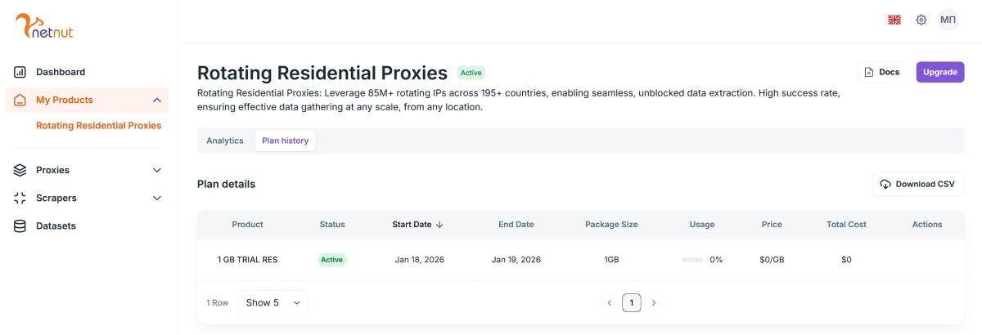Collapse the My Products section chevron
Image resolution: width=982 pixels, height=335 pixels.
[157, 100]
